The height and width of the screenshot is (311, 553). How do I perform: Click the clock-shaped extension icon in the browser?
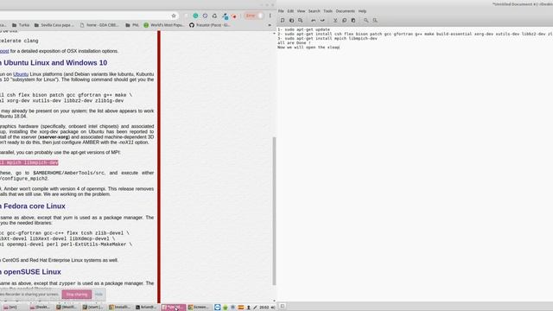(205, 16)
